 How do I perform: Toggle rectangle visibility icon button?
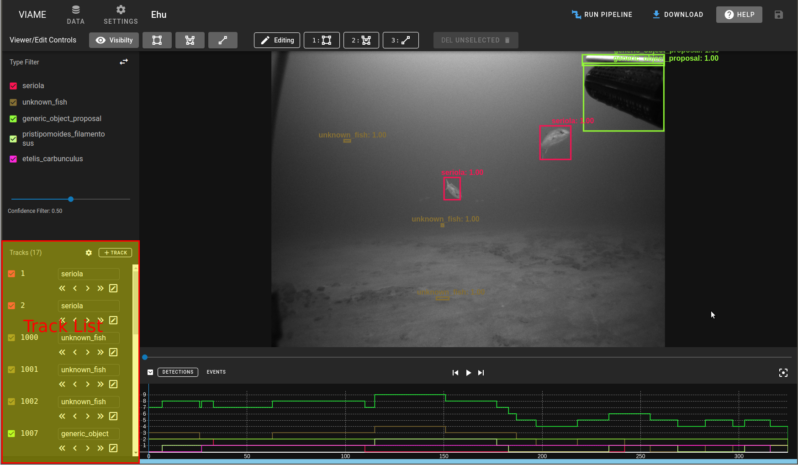(157, 40)
